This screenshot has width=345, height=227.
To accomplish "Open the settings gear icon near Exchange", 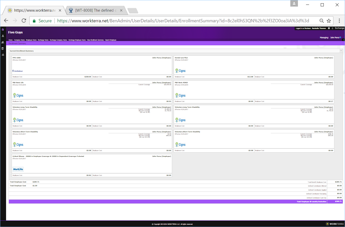I will coord(329,28).
